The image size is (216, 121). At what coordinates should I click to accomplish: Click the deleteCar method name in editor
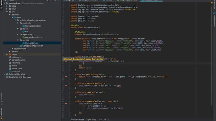coord(92,84)
